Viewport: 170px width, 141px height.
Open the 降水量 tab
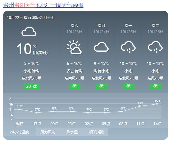point(72,132)
